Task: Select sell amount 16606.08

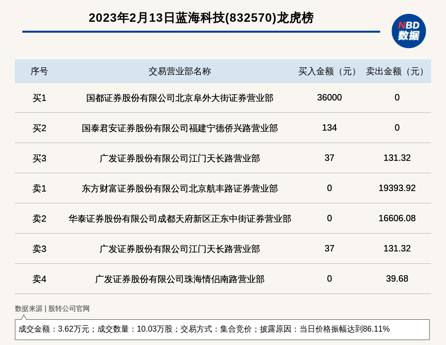Action: click(x=397, y=218)
